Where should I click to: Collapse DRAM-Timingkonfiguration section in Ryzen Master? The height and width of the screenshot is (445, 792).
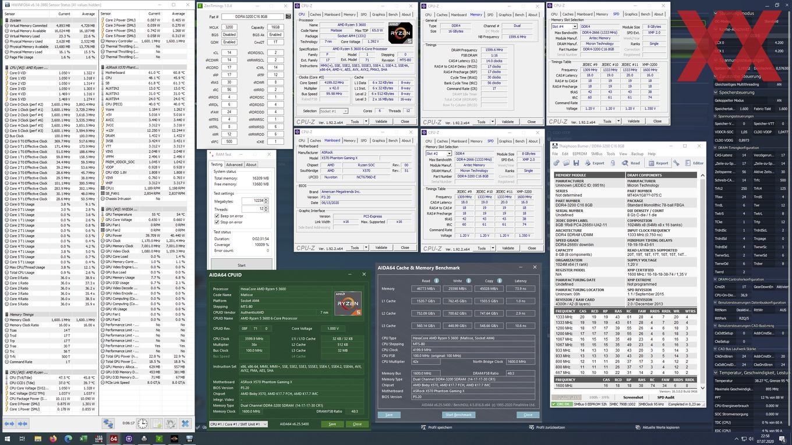716,148
